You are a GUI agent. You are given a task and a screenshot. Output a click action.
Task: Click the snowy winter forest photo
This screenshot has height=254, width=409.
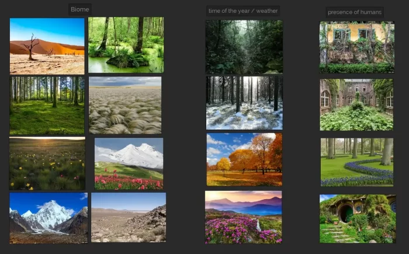click(x=244, y=103)
